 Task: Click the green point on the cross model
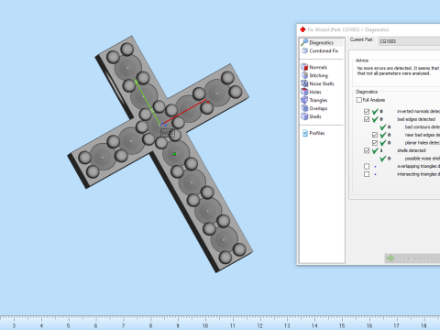(174, 154)
